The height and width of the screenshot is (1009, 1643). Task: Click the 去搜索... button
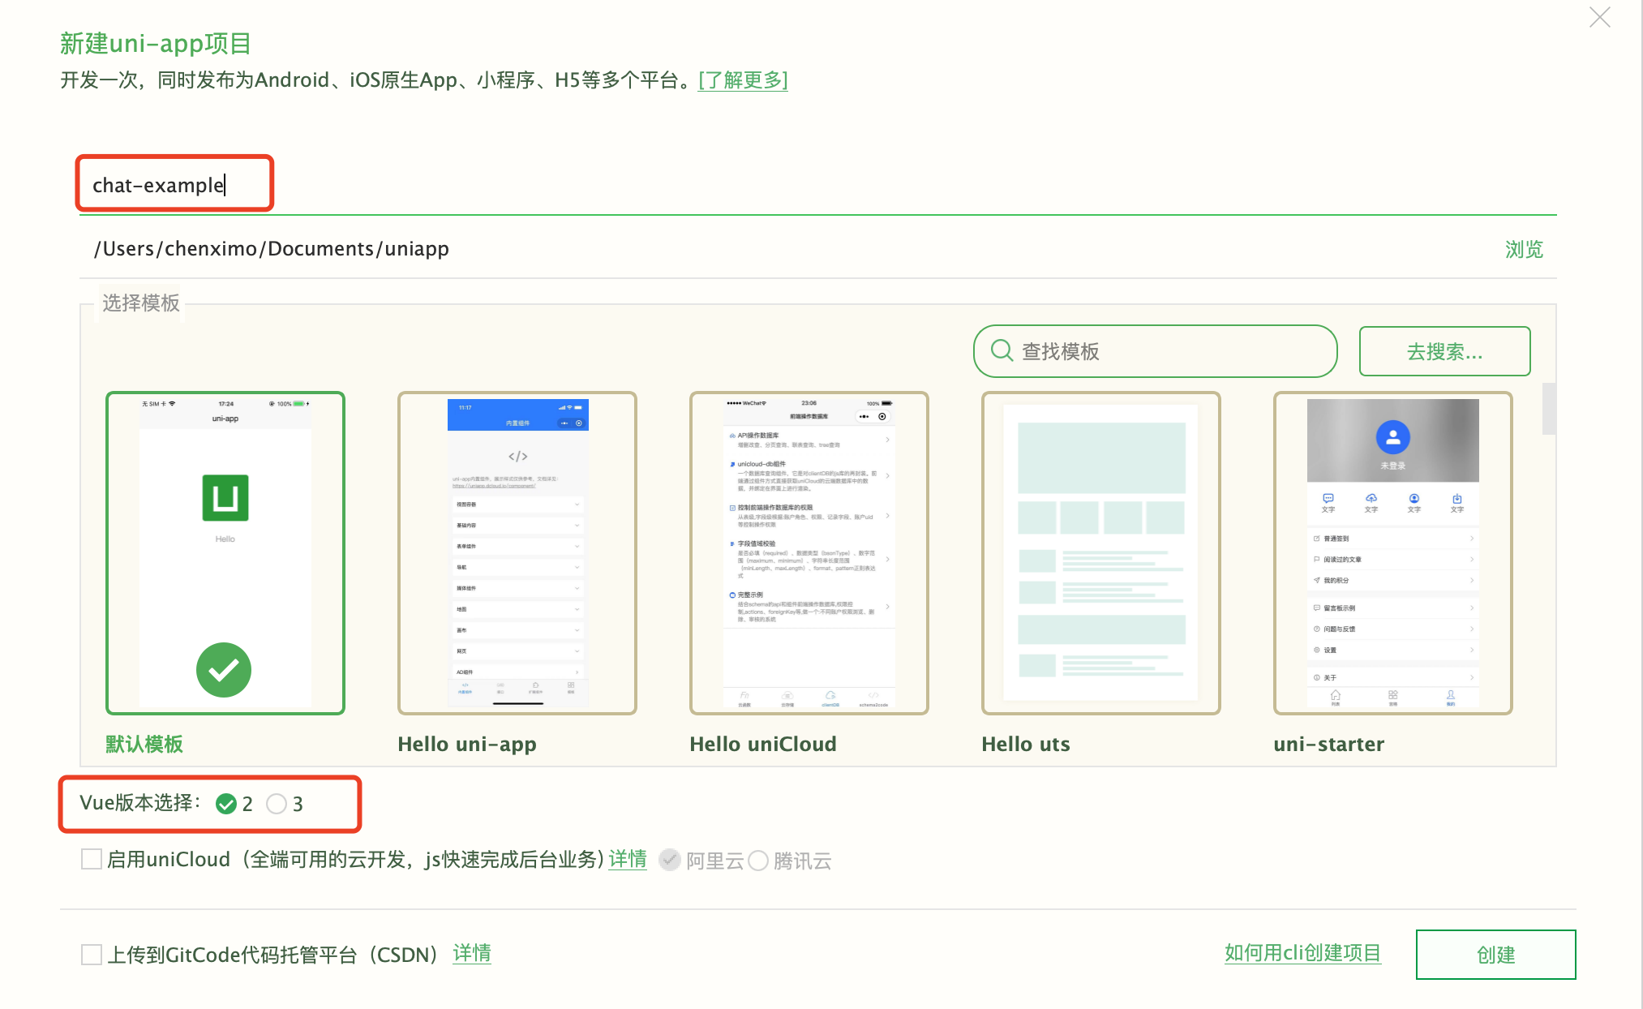[1444, 350]
